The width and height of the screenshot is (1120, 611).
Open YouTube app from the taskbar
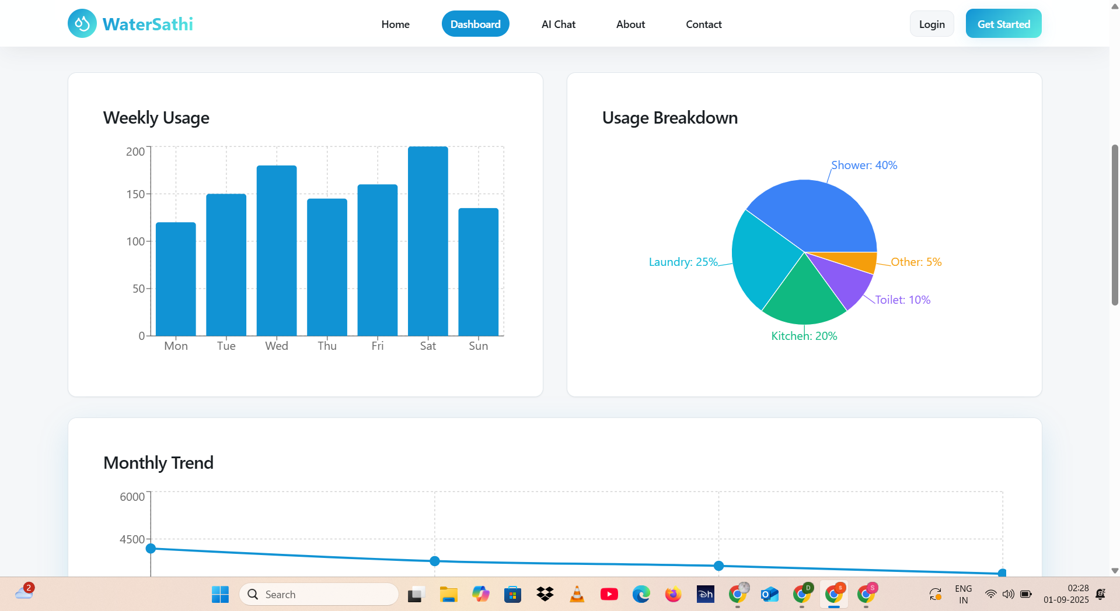(609, 594)
